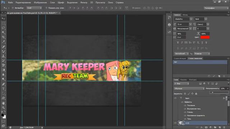The height and width of the screenshot is (129, 230).
Task: Select the Blur tool
Action: point(3,75)
